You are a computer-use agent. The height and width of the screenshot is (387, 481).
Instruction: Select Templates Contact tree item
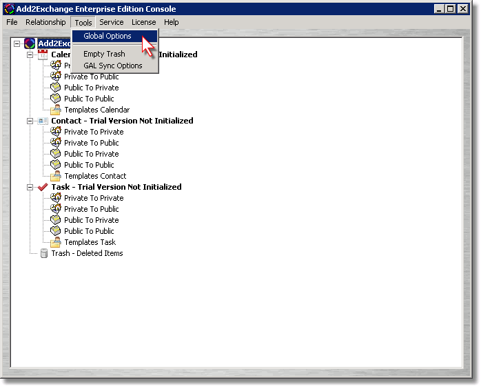[95, 177]
